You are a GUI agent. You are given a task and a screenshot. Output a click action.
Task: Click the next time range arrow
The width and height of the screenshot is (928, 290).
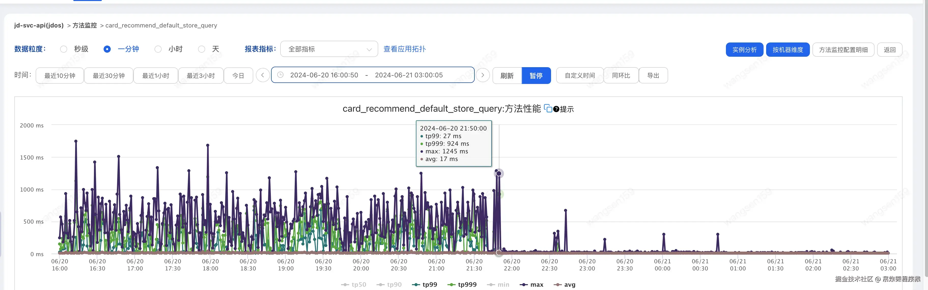point(483,75)
